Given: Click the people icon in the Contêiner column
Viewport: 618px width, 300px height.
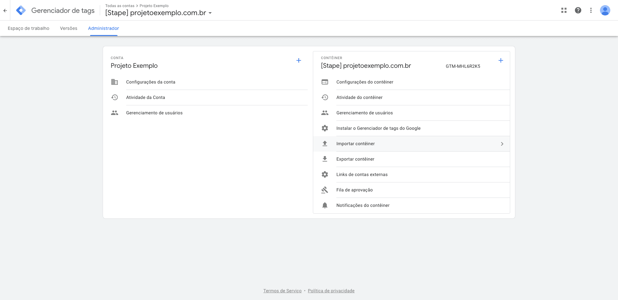Looking at the screenshot, I should pyautogui.click(x=325, y=113).
